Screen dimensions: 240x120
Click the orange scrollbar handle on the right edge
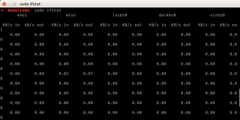click(x=239, y=98)
